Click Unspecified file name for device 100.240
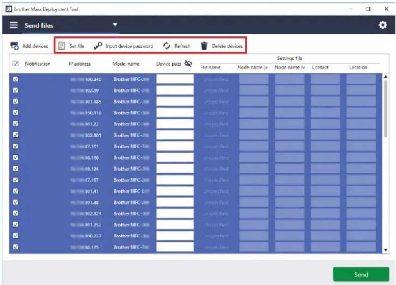 click(x=216, y=79)
